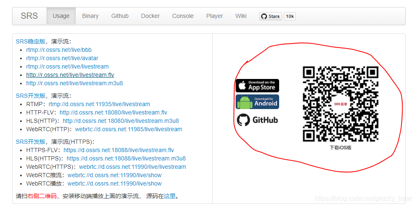Image resolution: width=416 pixels, height=206 pixels.
Task: Click the Download for Android badge
Action: (257, 102)
